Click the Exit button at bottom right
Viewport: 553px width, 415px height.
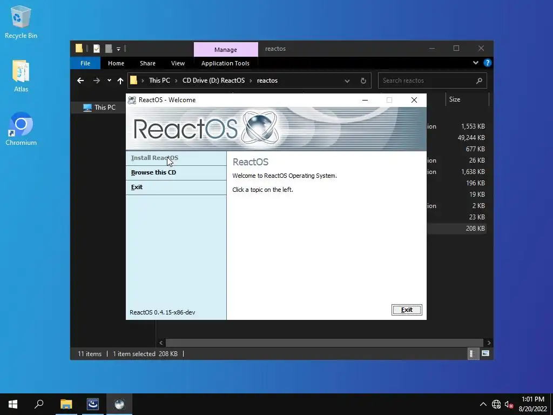tap(407, 310)
